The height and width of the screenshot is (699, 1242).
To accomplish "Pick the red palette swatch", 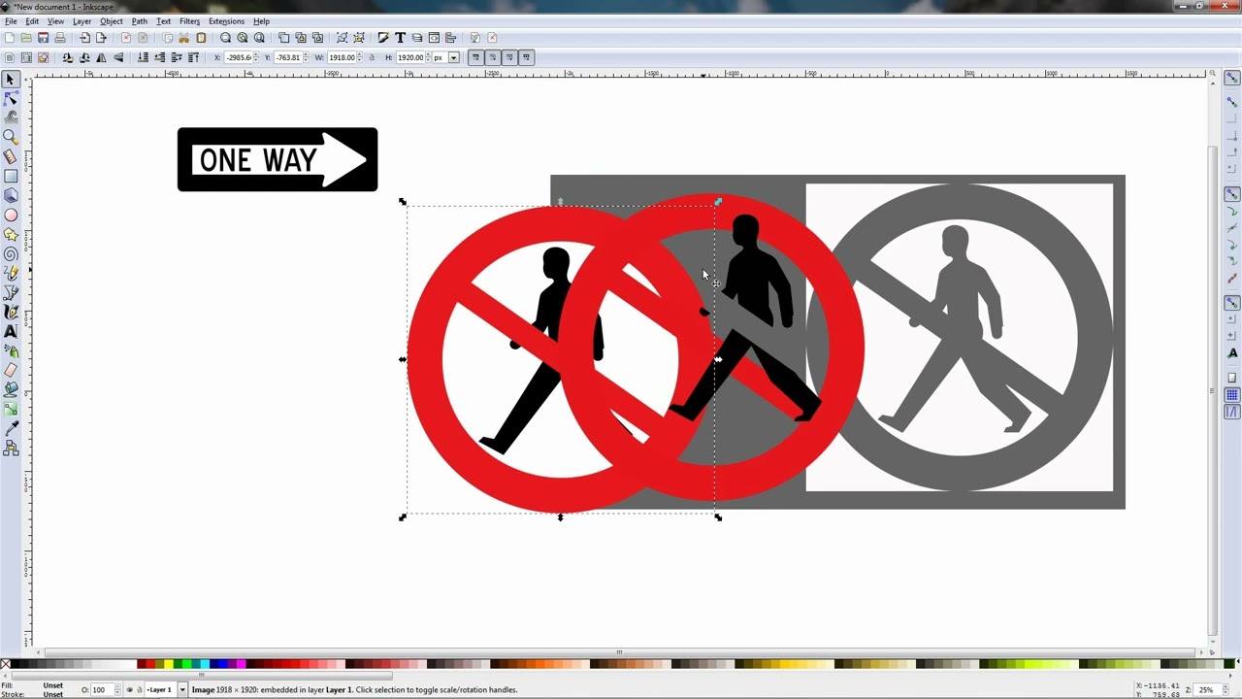I will pos(150,664).
